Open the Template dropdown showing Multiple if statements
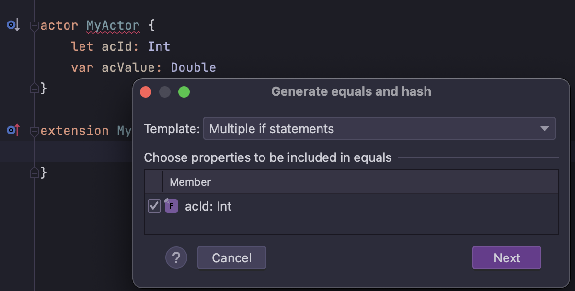Screen dimensions: 575x291 [x=379, y=129]
